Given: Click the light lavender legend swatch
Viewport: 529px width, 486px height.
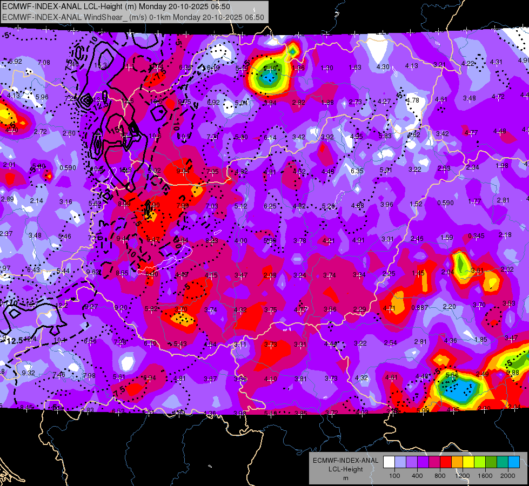Looking at the screenshot, I should [x=400, y=462].
